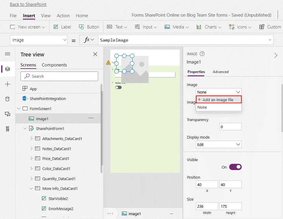Open the Tree view layers icon
The width and height of the screenshot is (283, 219).
click(x=8, y=69)
